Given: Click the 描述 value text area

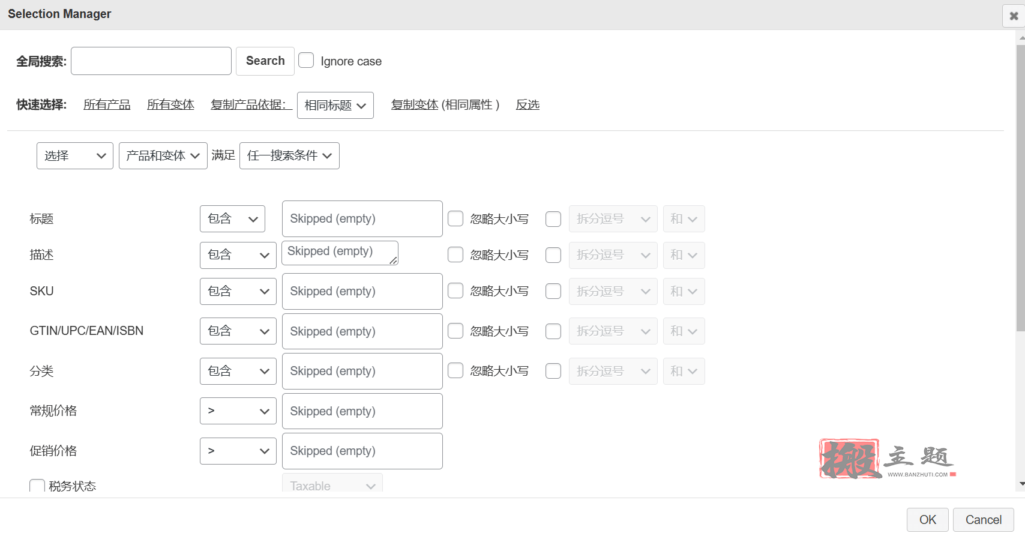Looking at the screenshot, I should (x=340, y=253).
